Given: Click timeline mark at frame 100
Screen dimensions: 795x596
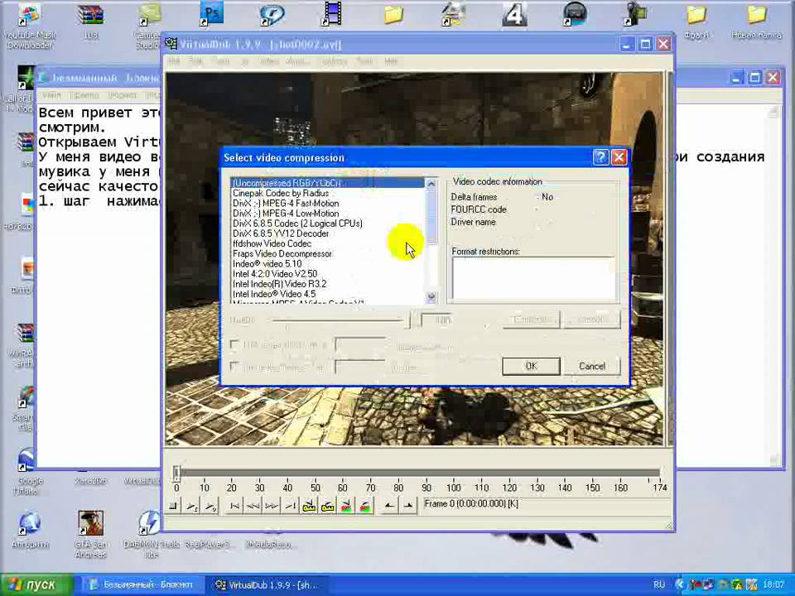Looking at the screenshot, I should (x=453, y=488).
